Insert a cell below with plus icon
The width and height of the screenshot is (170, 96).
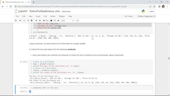click(x=20, y=21)
